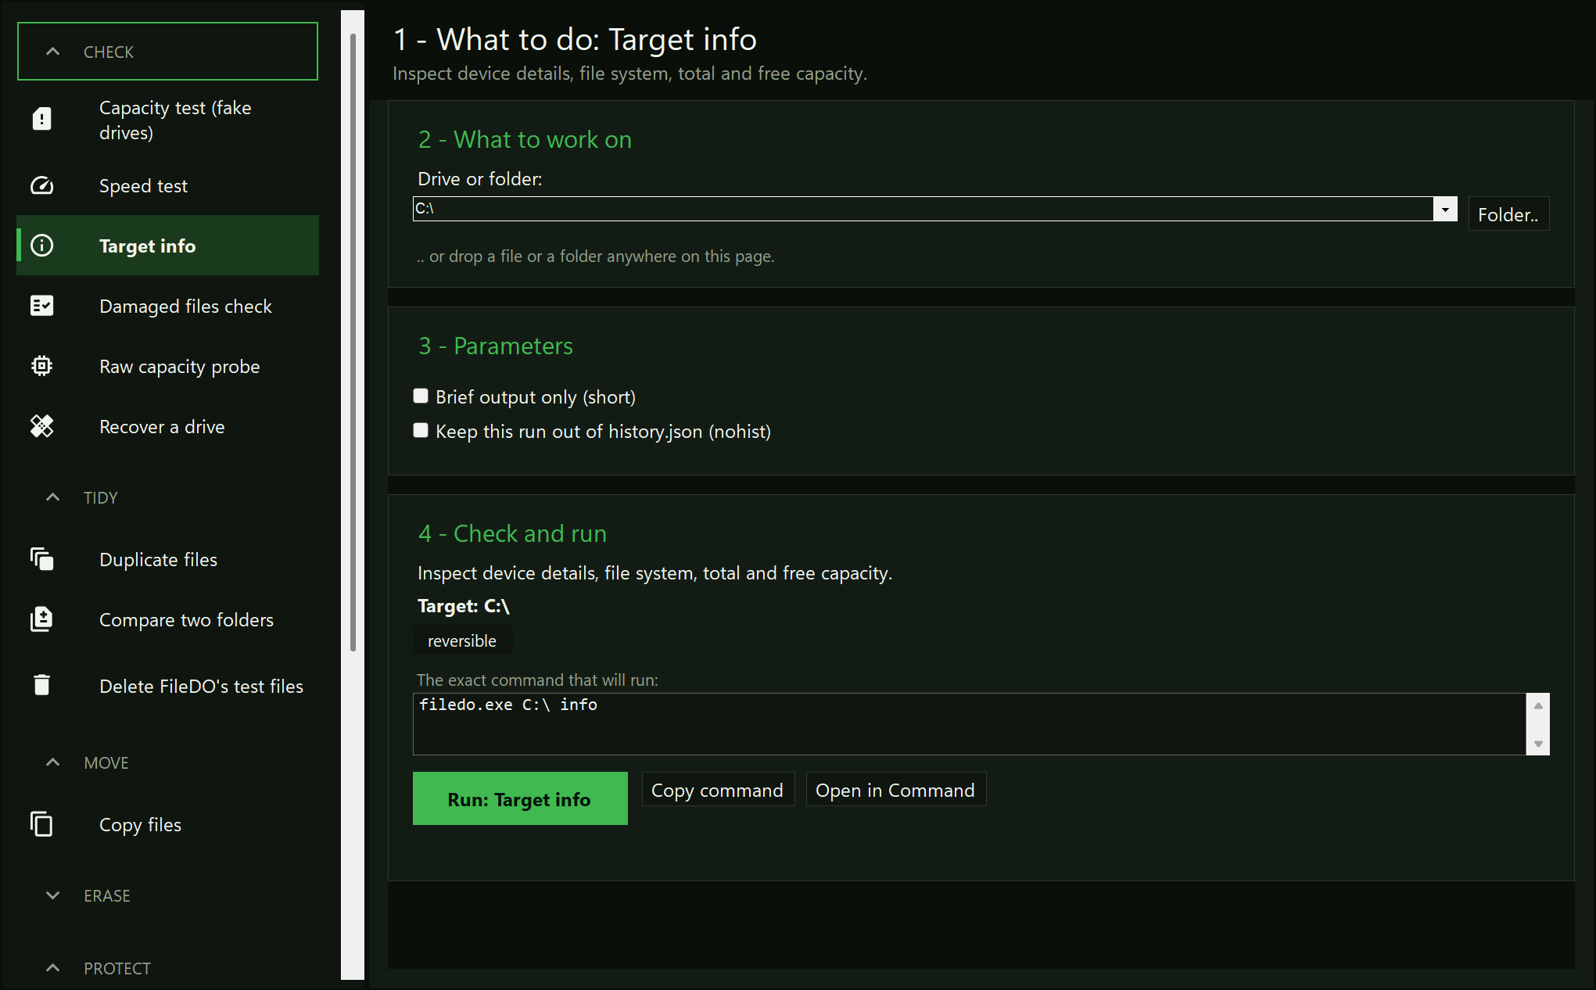Click the Compare two folders icon

coord(42,619)
